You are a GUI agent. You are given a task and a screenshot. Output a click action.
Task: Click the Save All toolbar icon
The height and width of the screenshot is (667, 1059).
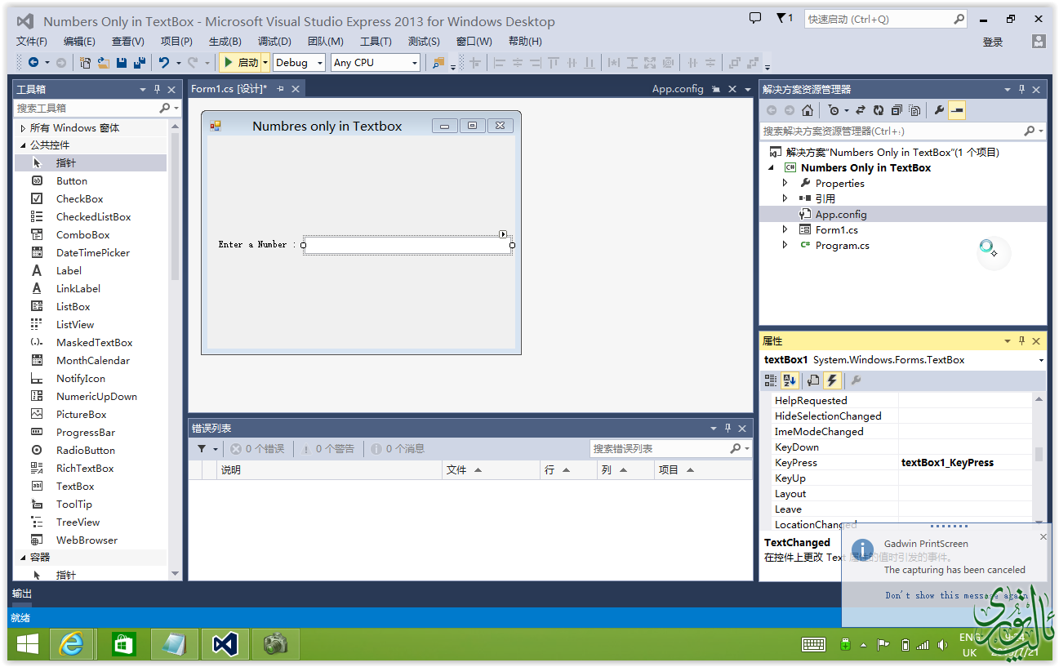pyautogui.click(x=139, y=63)
